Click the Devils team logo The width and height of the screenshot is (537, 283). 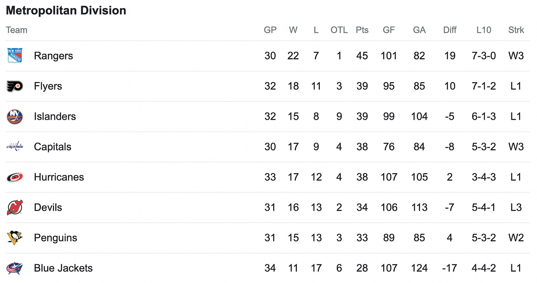[x=15, y=207]
